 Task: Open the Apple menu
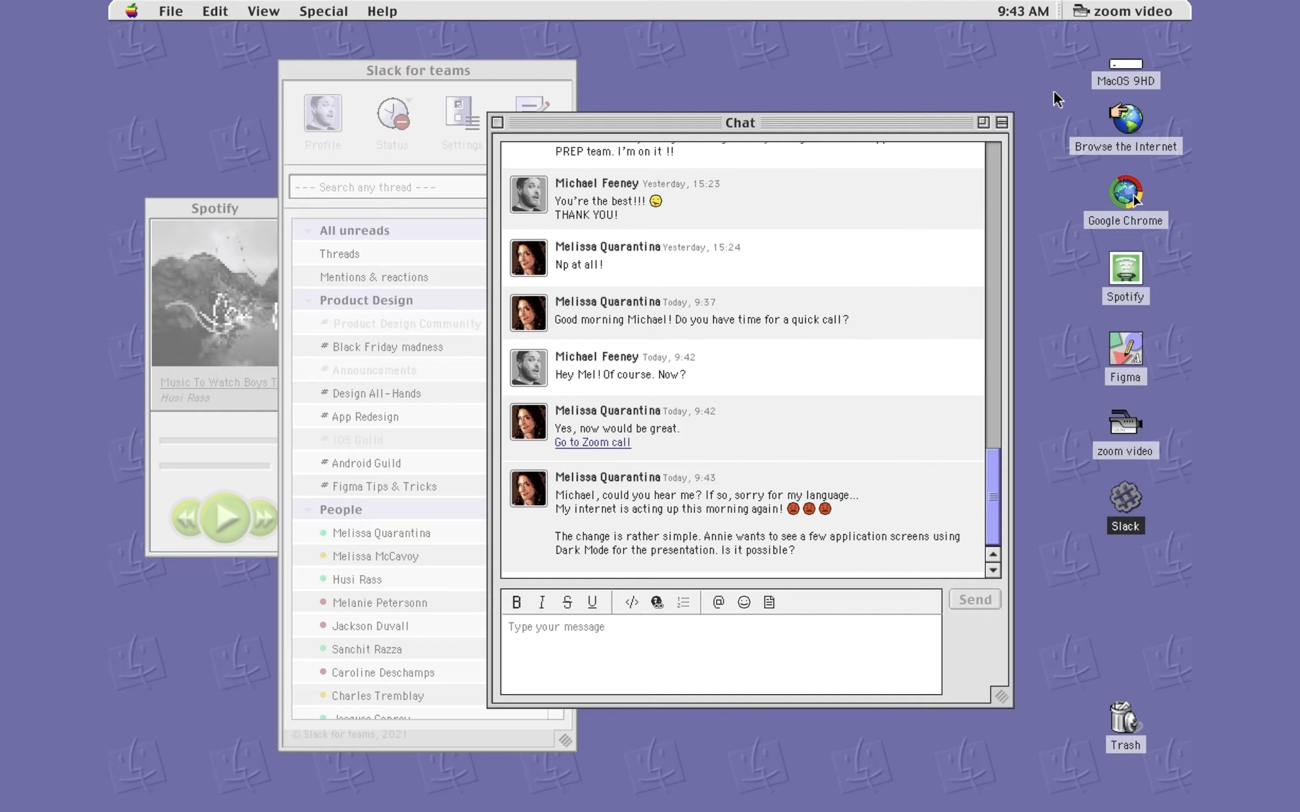[132, 11]
